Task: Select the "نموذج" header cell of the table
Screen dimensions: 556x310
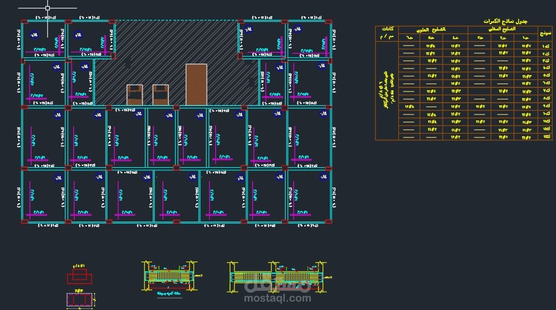Action: coord(545,33)
